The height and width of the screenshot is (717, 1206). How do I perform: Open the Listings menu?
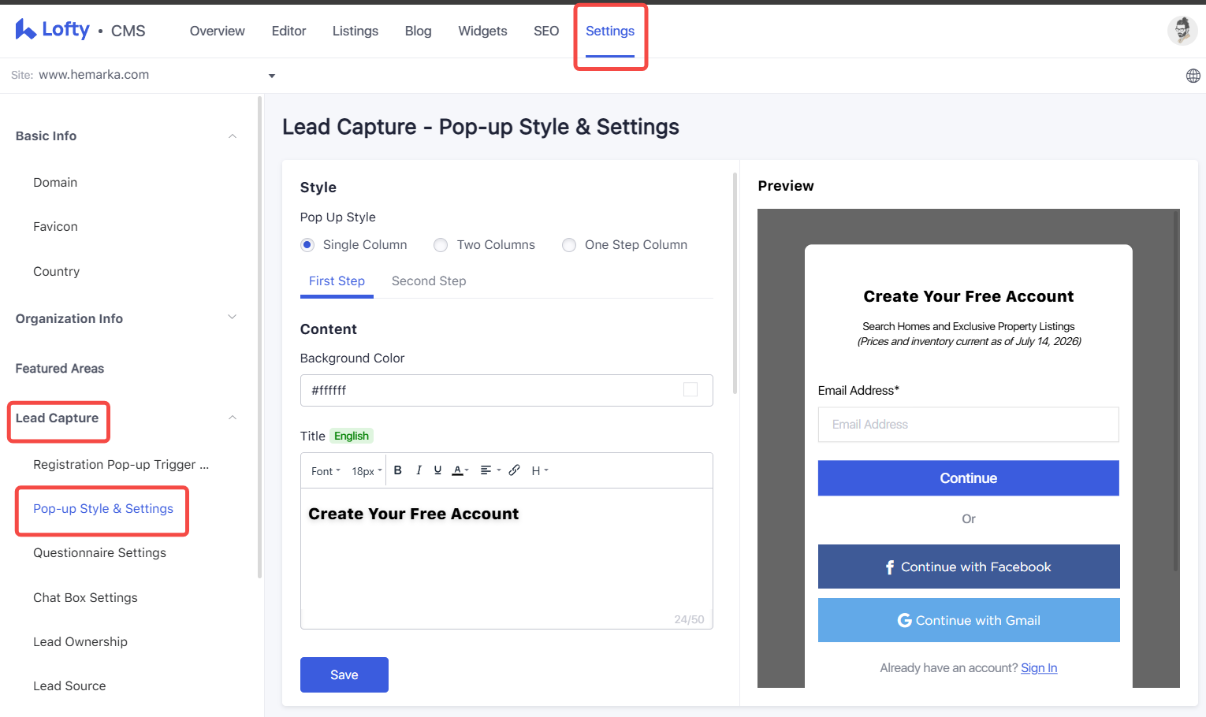point(355,31)
